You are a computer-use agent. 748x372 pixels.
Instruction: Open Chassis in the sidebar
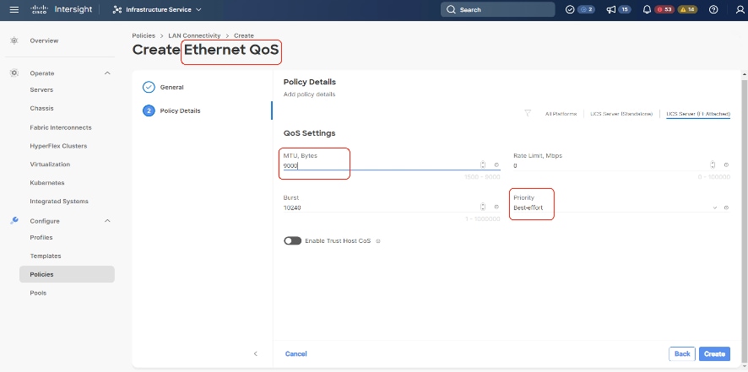pyautogui.click(x=41, y=108)
